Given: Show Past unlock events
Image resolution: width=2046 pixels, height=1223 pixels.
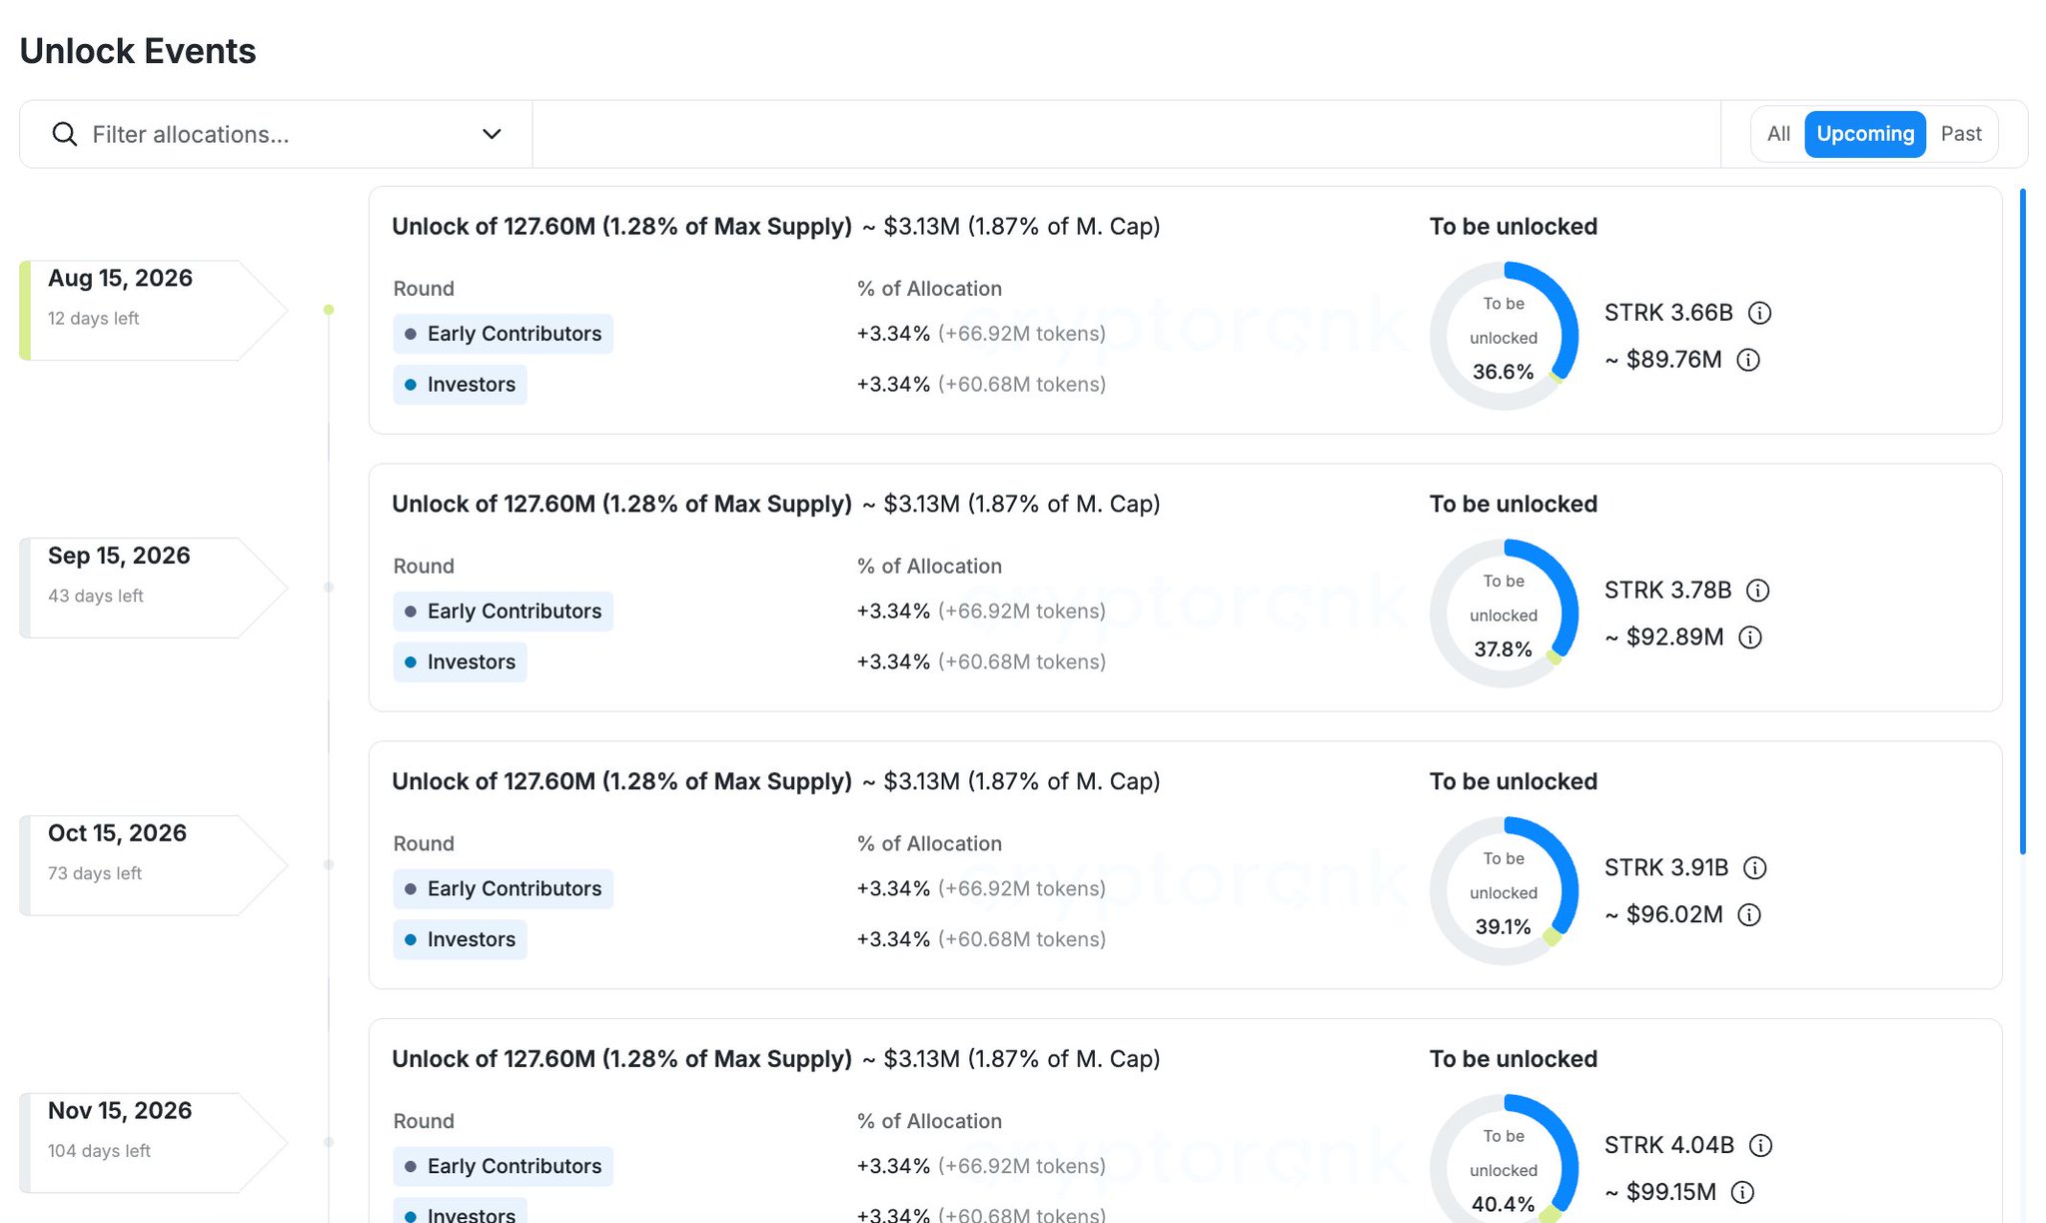Looking at the screenshot, I should (1960, 134).
